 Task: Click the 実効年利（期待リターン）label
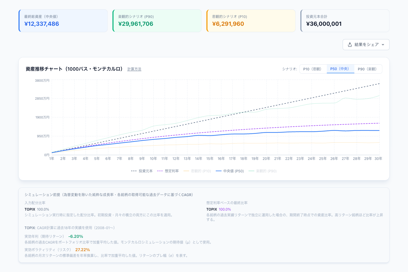(44, 237)
